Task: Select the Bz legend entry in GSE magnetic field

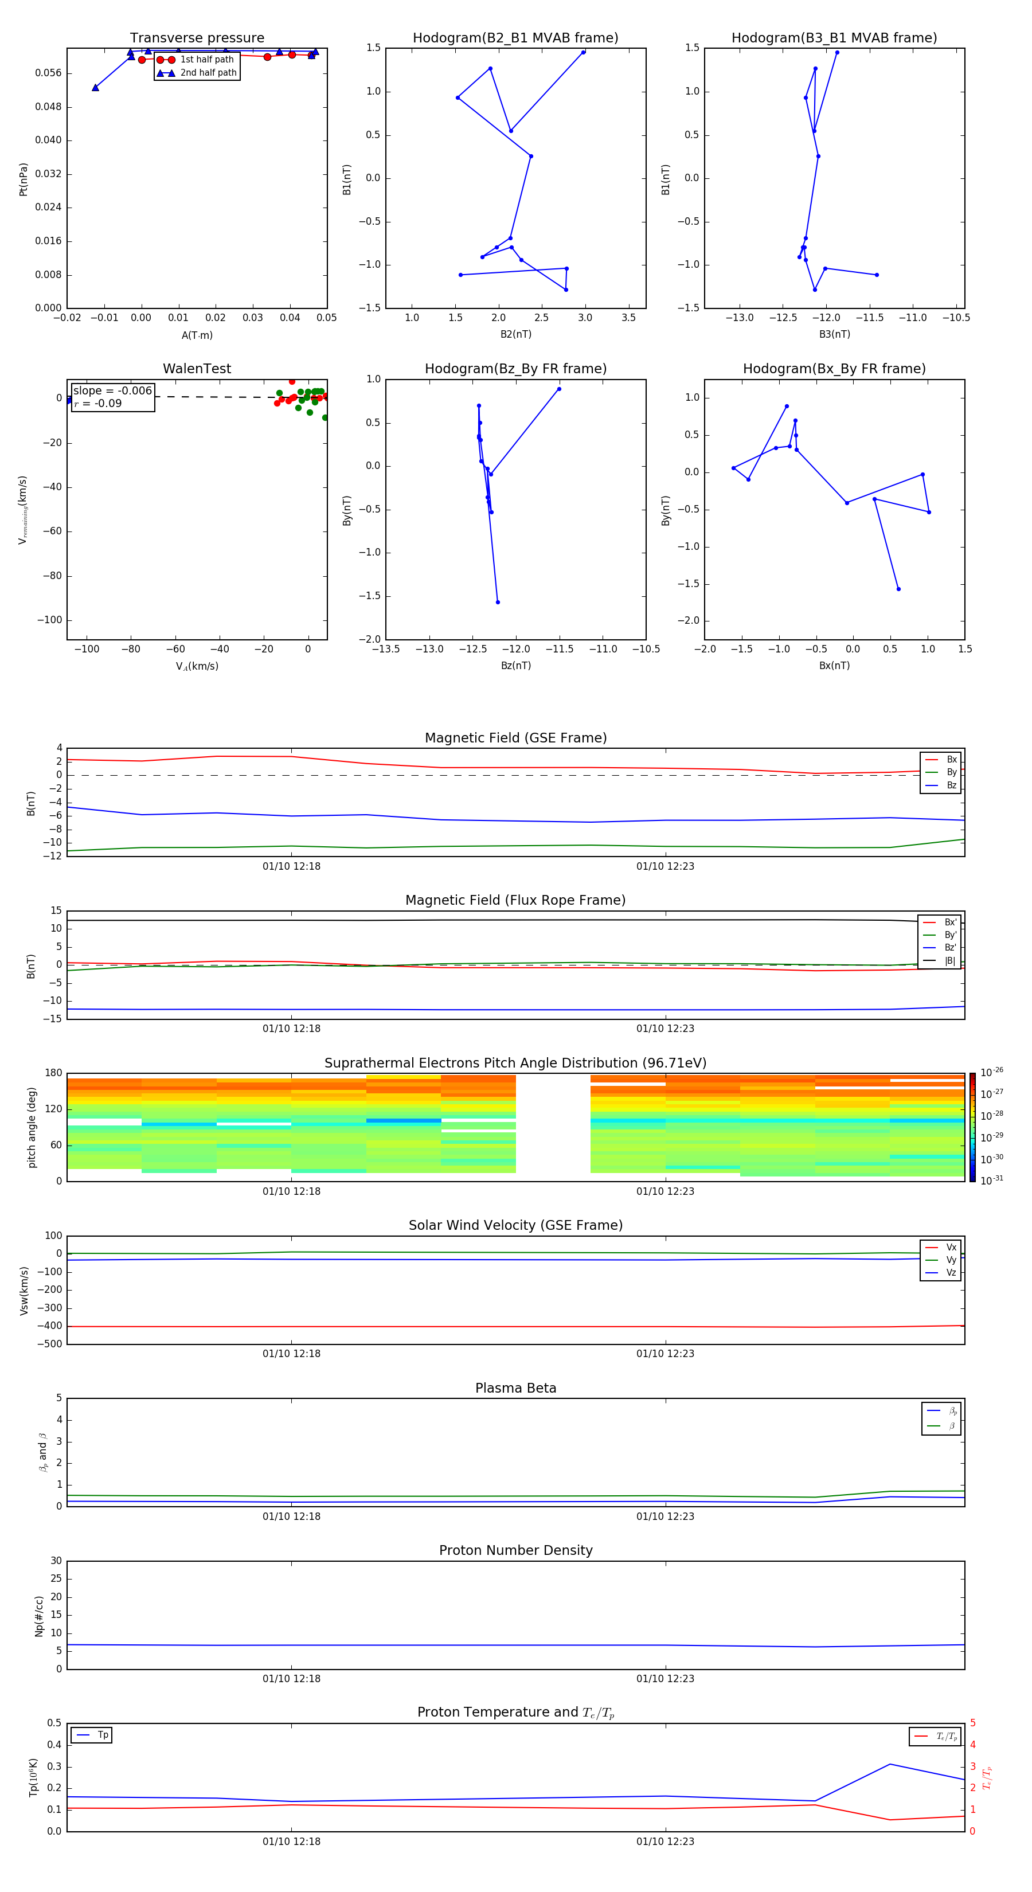Action: [941, 785]
